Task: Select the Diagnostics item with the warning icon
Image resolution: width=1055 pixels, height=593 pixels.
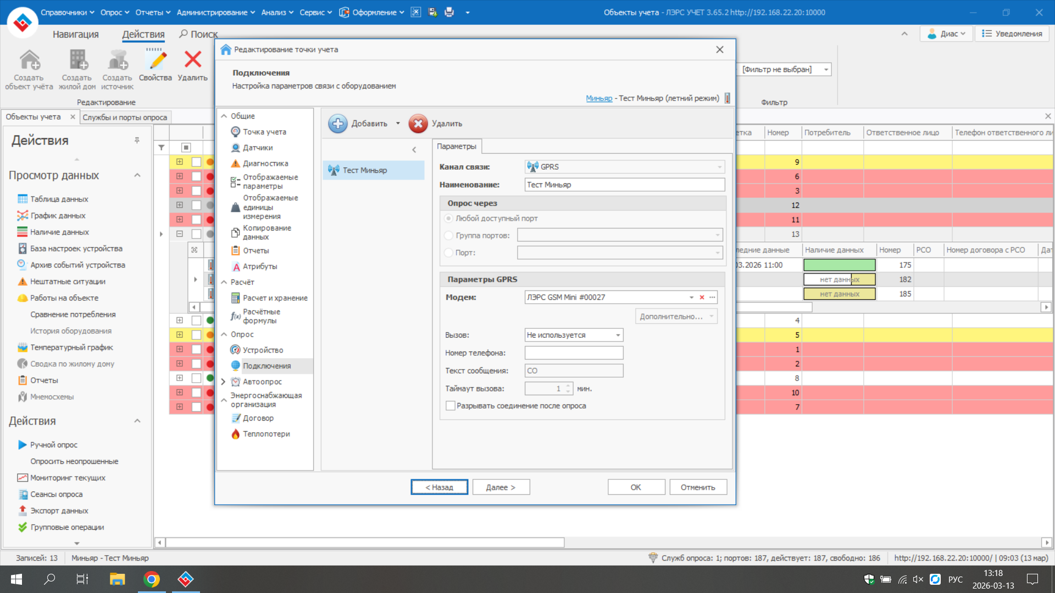Action: pos(265,163)
